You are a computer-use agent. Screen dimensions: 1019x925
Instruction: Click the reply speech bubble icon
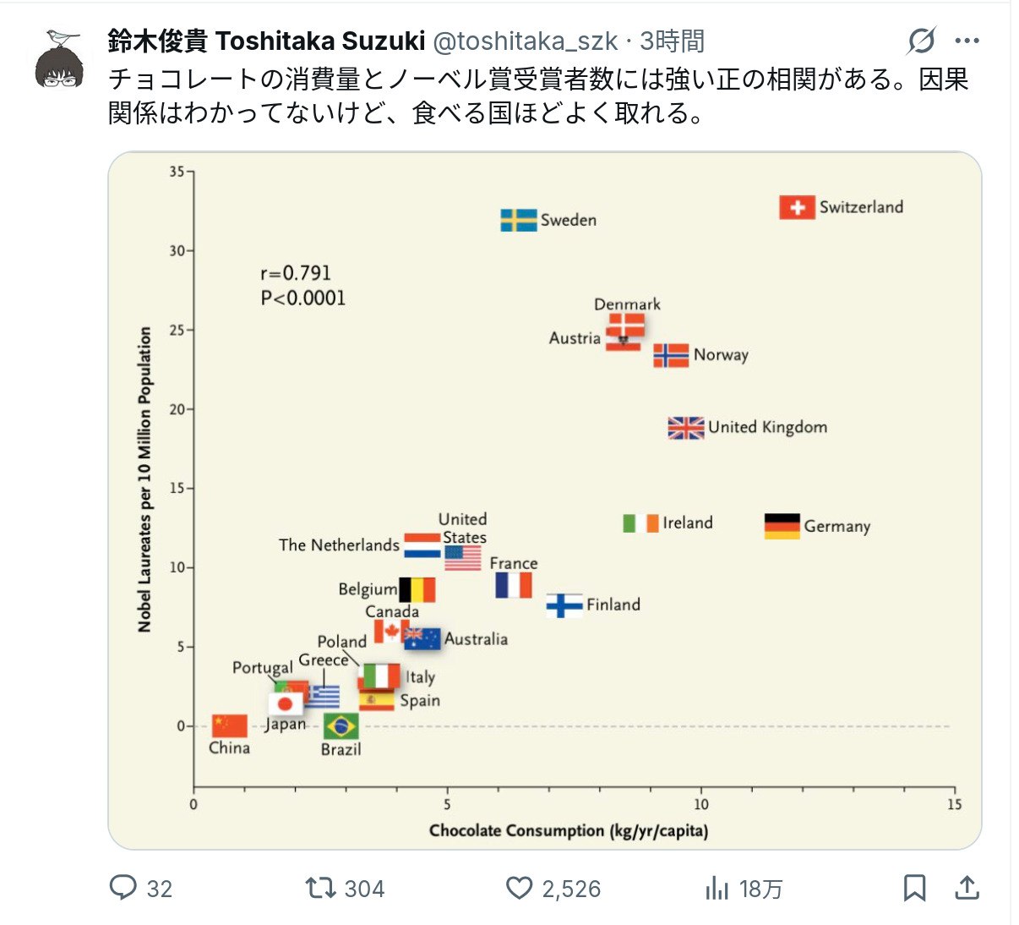(x=123, y=888)
